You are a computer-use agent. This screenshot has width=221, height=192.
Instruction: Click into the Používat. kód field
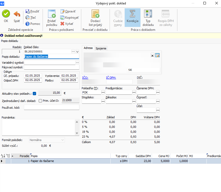(x=52, y=108)
